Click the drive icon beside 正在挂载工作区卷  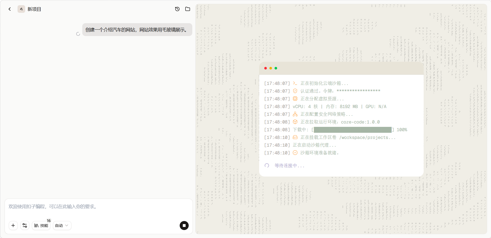click(x=295, y=137)
